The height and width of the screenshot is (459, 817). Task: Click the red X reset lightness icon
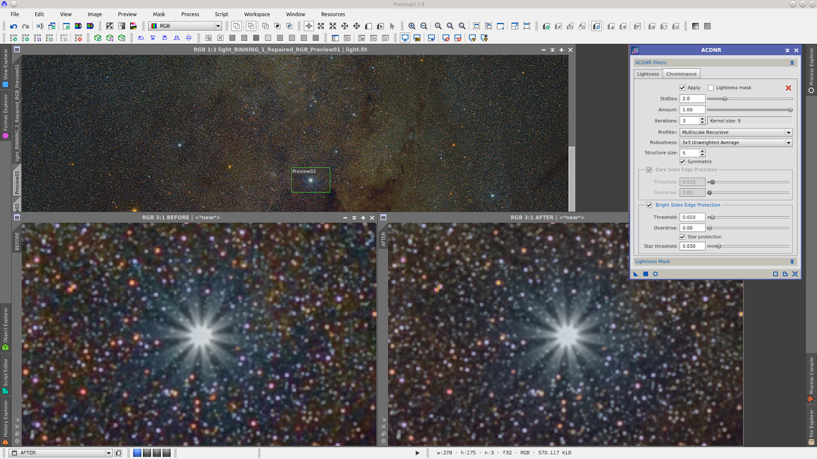coord(788,88)
